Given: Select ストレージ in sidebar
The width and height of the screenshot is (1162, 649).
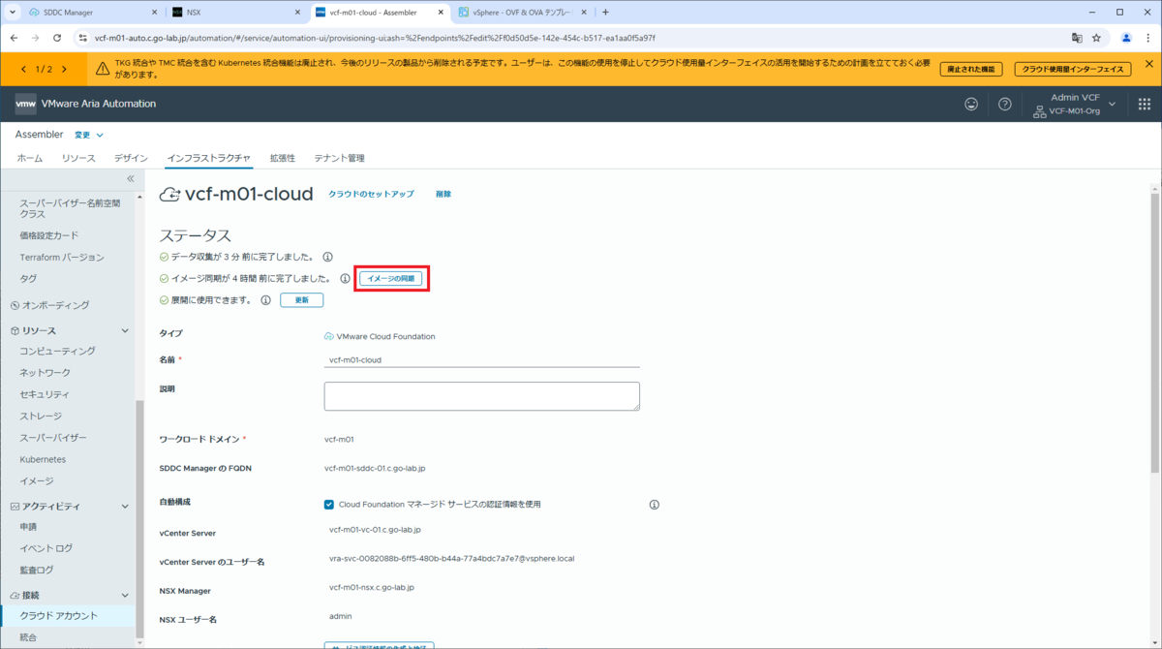Looking at the screenshot, I should [41, 417].
